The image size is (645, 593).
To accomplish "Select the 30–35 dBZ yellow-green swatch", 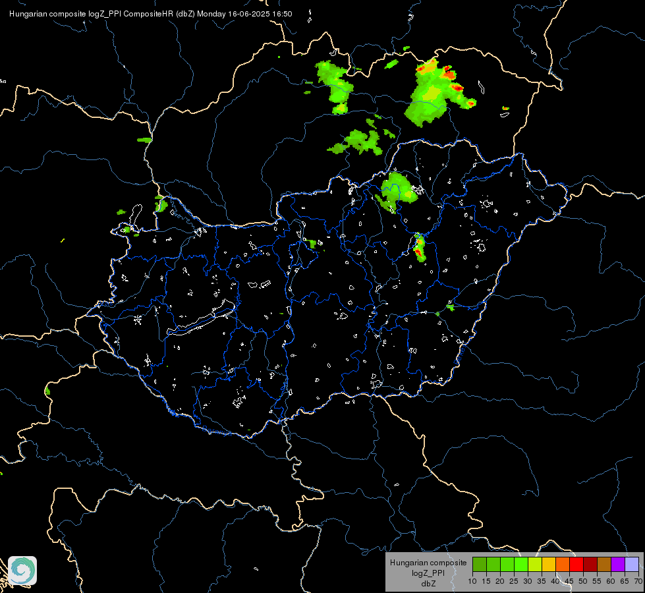I will [x=535, y=564].
